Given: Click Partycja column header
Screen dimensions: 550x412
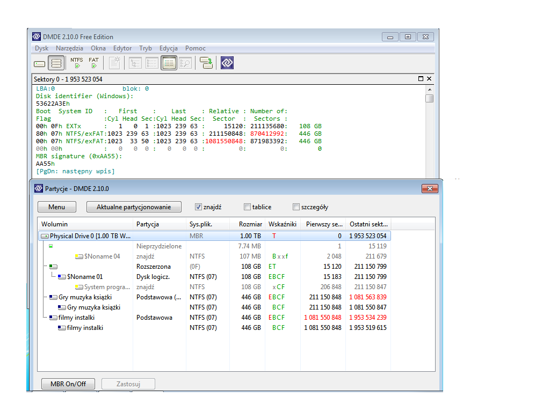Looking at the screenshot, I should (160, 224).
